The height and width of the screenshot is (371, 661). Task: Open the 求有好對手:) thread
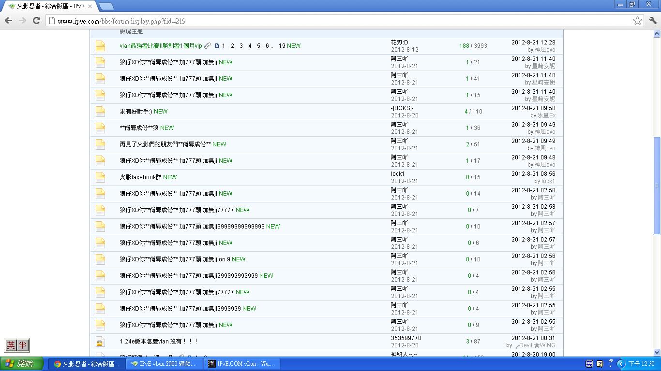tap(136, 112)
